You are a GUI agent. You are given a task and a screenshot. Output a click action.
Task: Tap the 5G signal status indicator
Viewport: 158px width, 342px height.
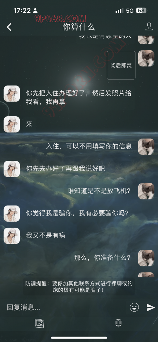pyautogui.click(x=130, y=11)
